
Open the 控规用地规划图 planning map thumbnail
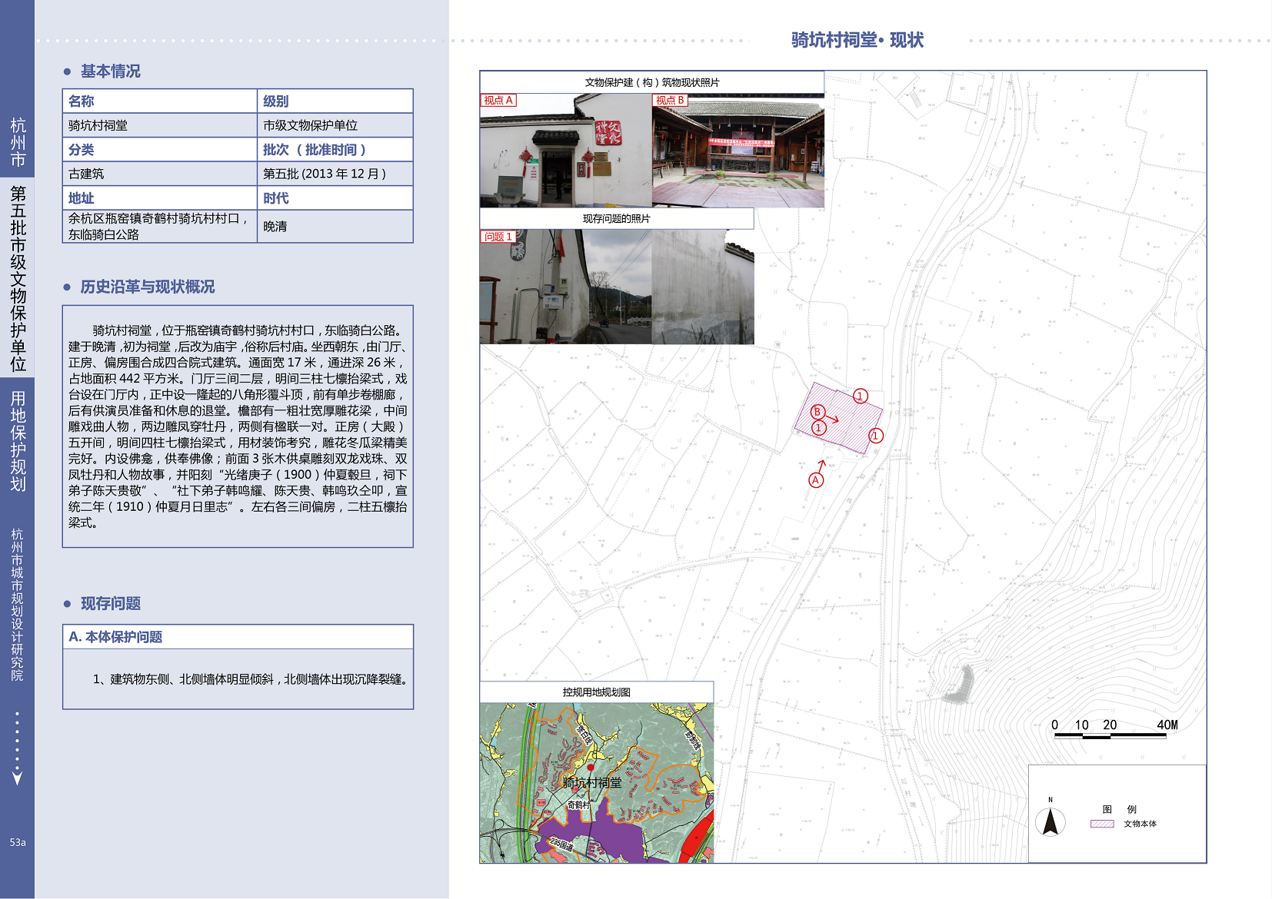596,782
